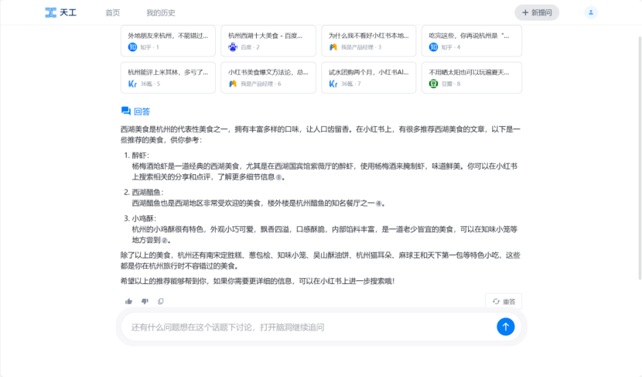Like the answer with thumbs up

[128, 301]
